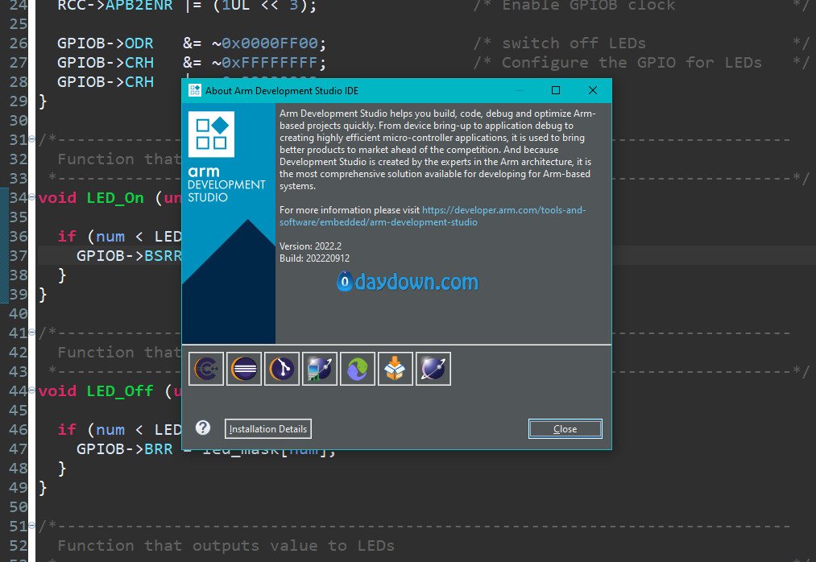Image resolution: width=816 pixels, height=562 pixels.
Task: Click 'GPIOB->BSRR' on line 37
Action: pyautogui.click(x=129, y=255)
